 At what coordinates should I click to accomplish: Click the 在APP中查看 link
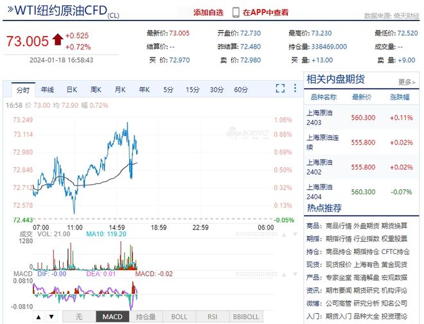click(x=265, y=12)
